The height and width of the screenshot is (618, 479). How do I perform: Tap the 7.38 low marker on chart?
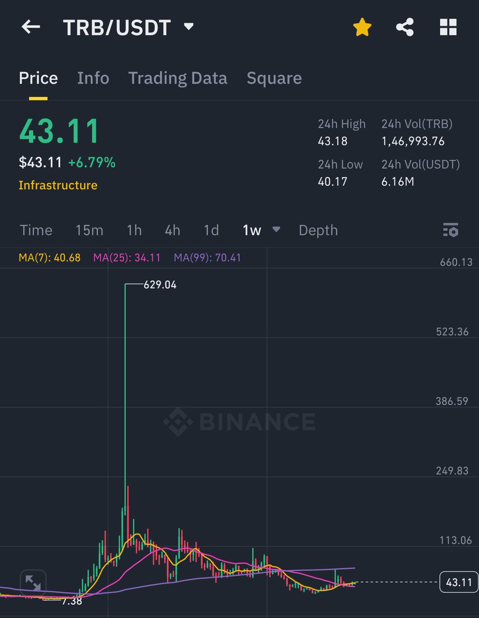72,600
